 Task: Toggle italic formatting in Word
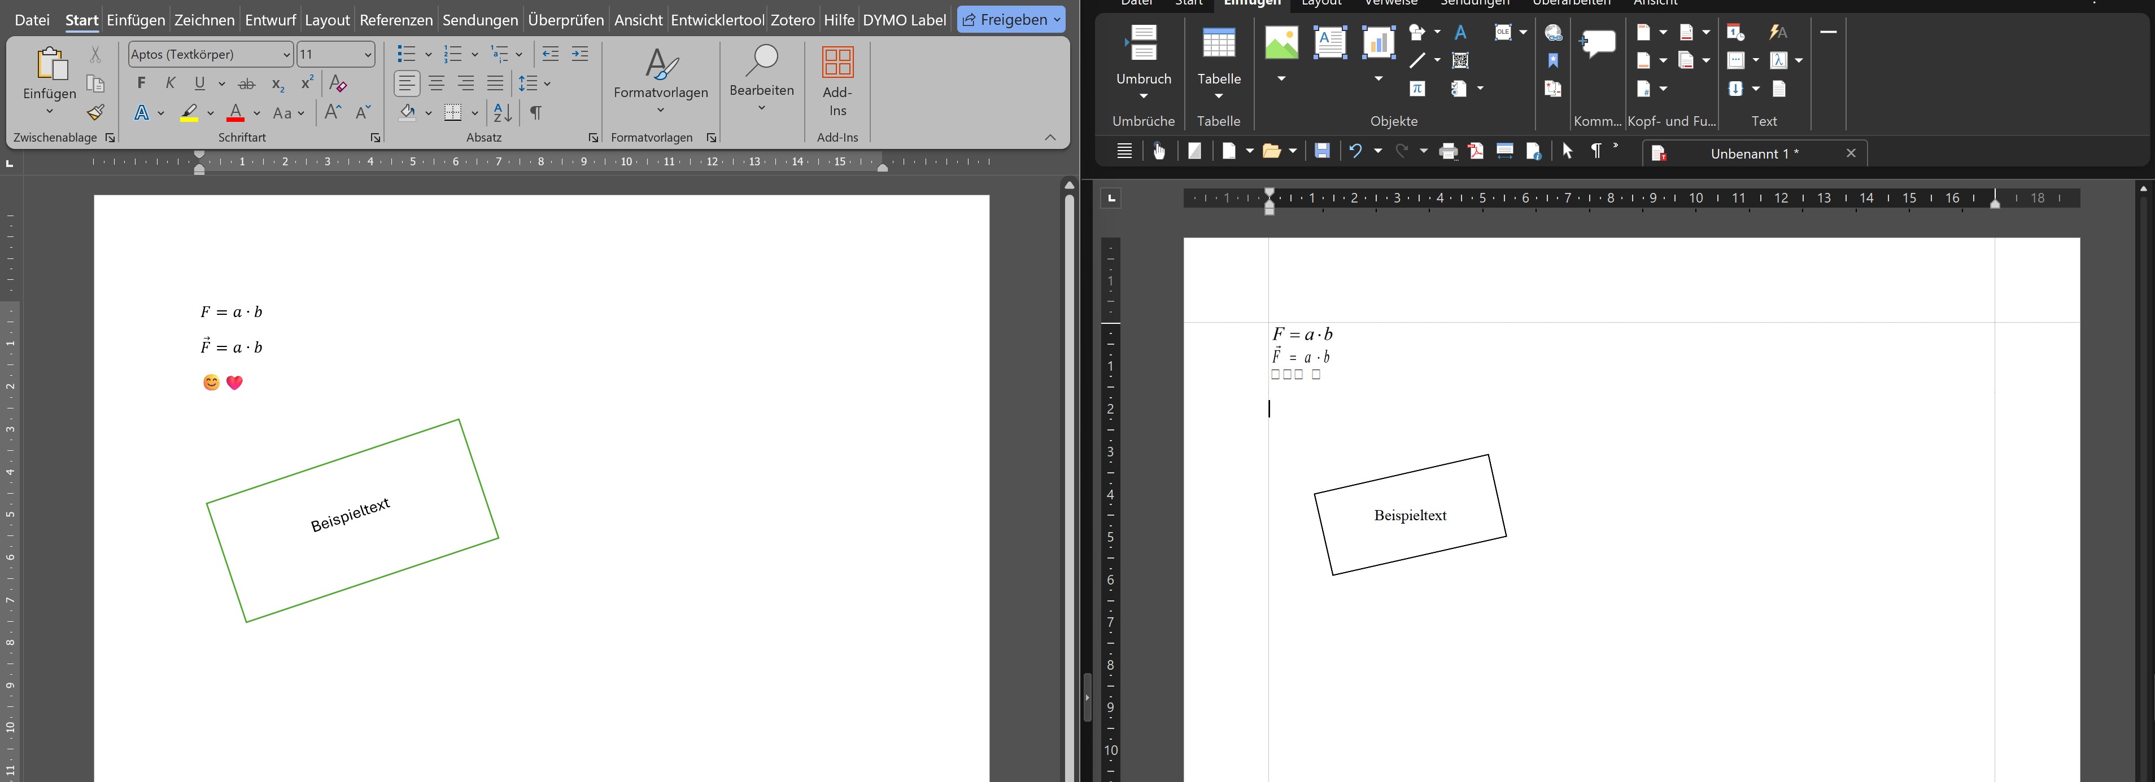click(x=171, y=84)
